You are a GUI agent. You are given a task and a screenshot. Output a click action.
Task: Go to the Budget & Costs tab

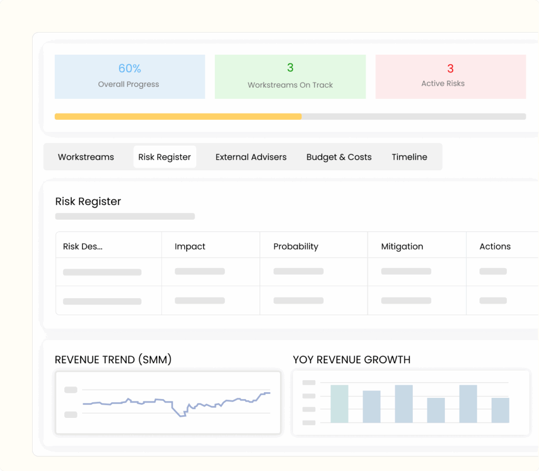(x=339, y=157)
